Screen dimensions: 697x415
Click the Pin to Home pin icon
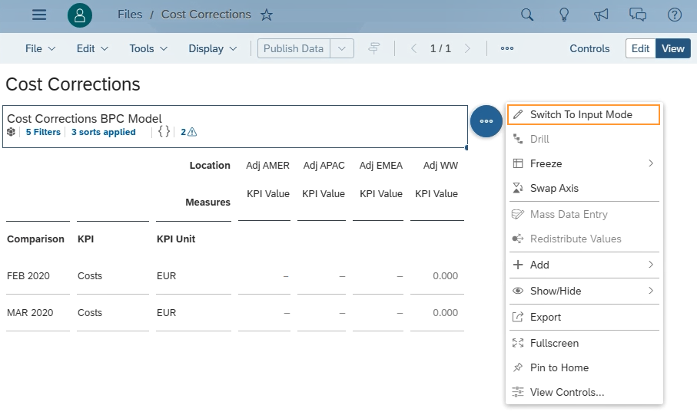(x=518, y=367)
